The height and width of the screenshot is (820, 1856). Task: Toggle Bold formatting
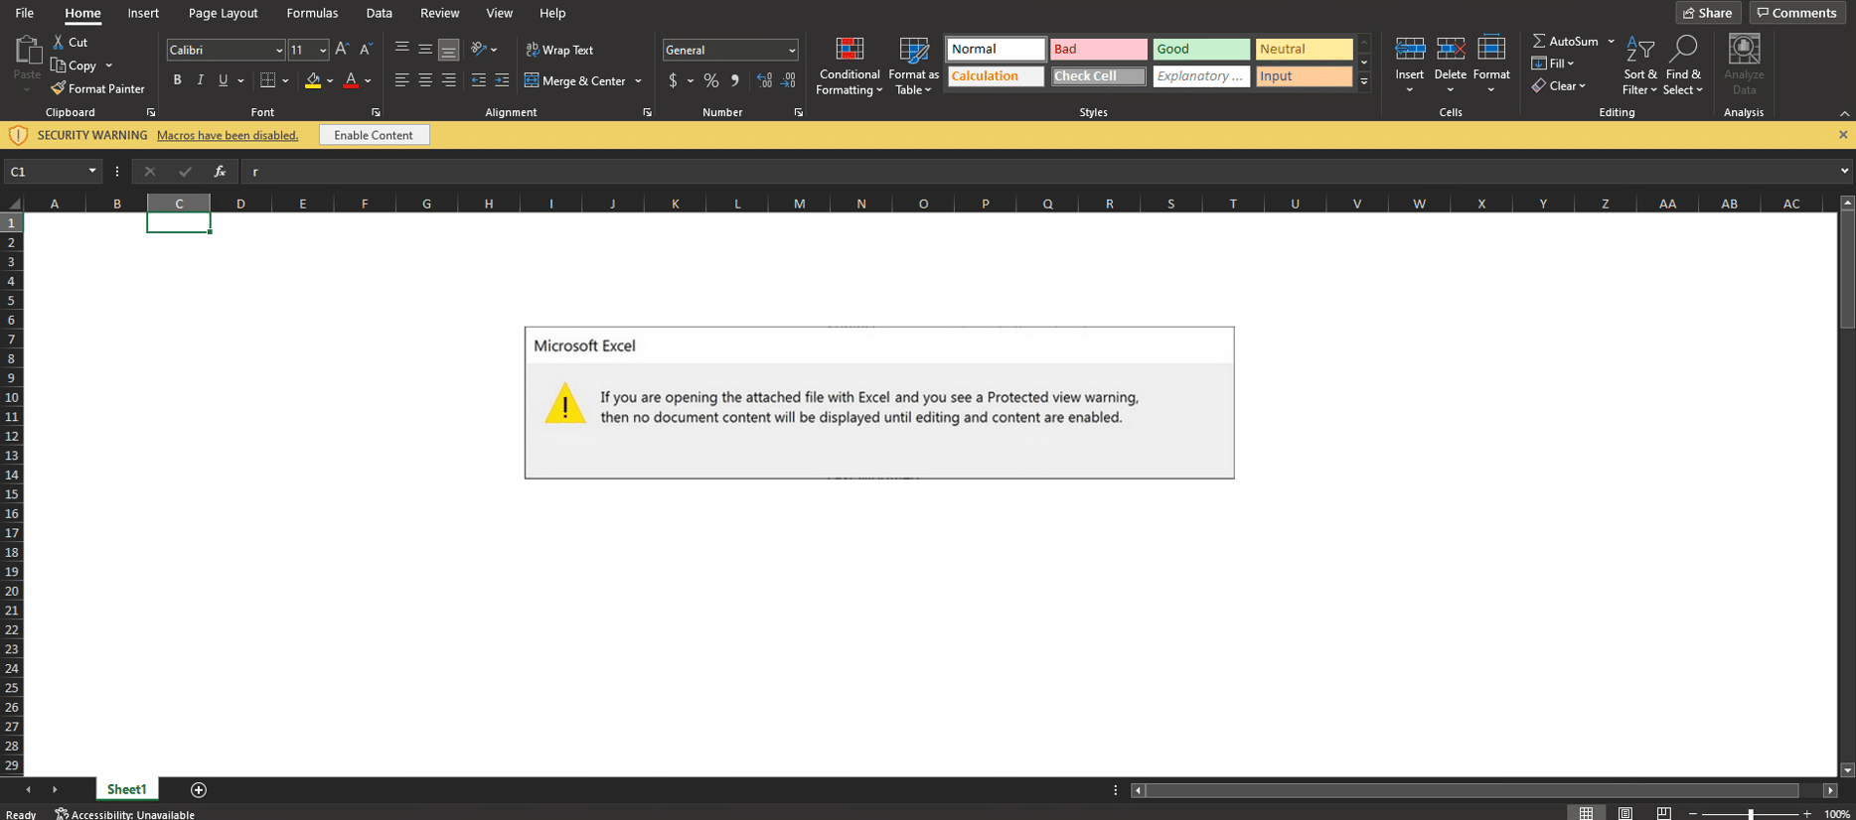(x=177, y=80)
